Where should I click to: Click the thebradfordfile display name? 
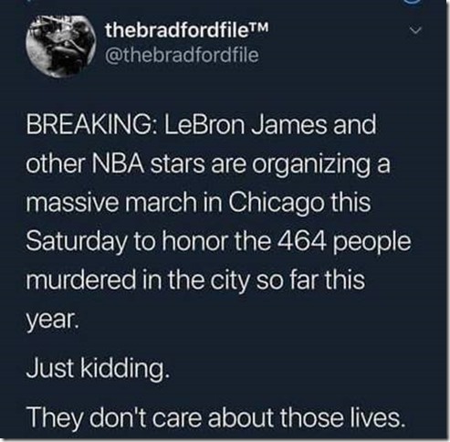176,30
